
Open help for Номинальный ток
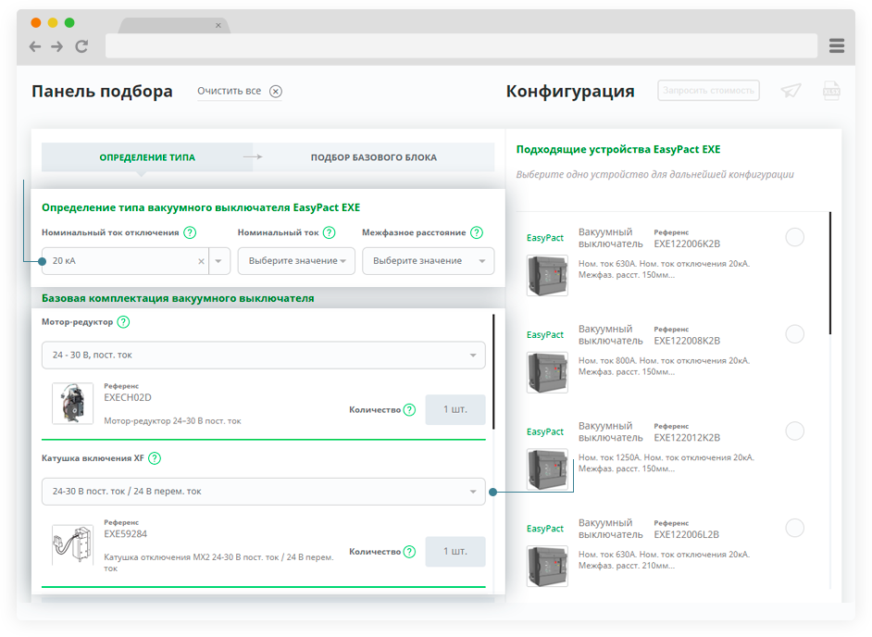(330, 232)
